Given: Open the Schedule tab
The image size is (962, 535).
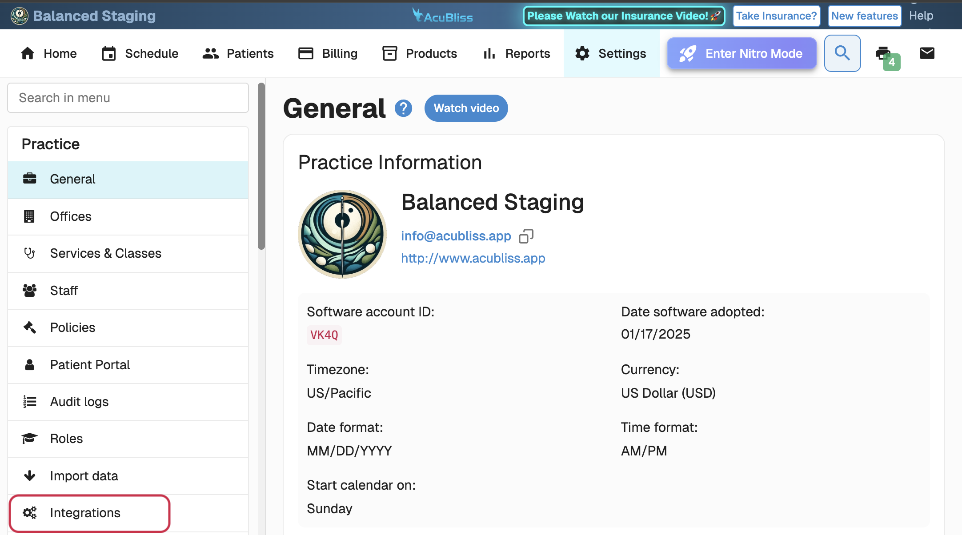Looking at the screenshot, I should click(140, 53).
